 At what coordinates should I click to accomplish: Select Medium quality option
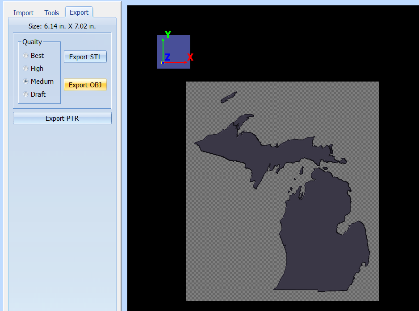click(x=25, y=81)
